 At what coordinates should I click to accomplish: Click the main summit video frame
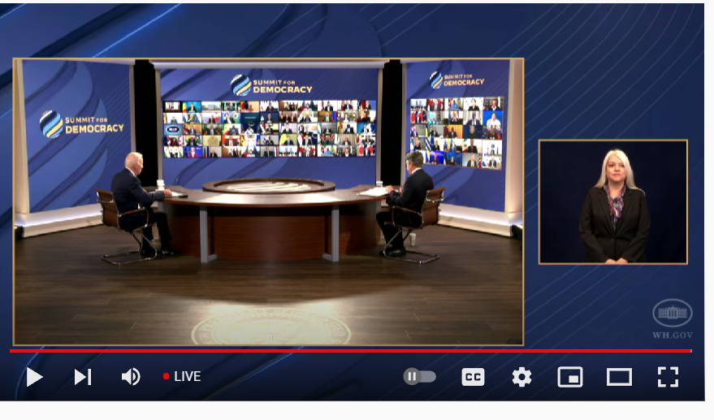pos(268,201)
